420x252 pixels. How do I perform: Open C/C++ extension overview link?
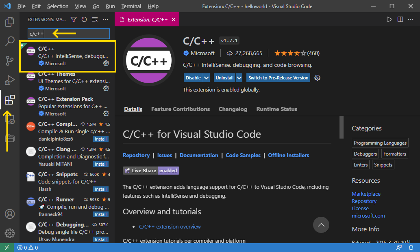click(170, 226)
